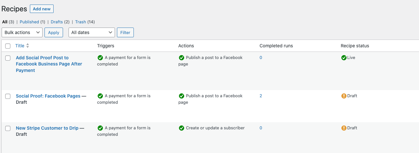Expand the All dates filter dropdown
Image resolution: width=419 pixels, height=153 pixels.
click(92, 32)
